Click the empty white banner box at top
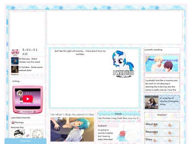The image size is (192, 144). click(114, 27)
